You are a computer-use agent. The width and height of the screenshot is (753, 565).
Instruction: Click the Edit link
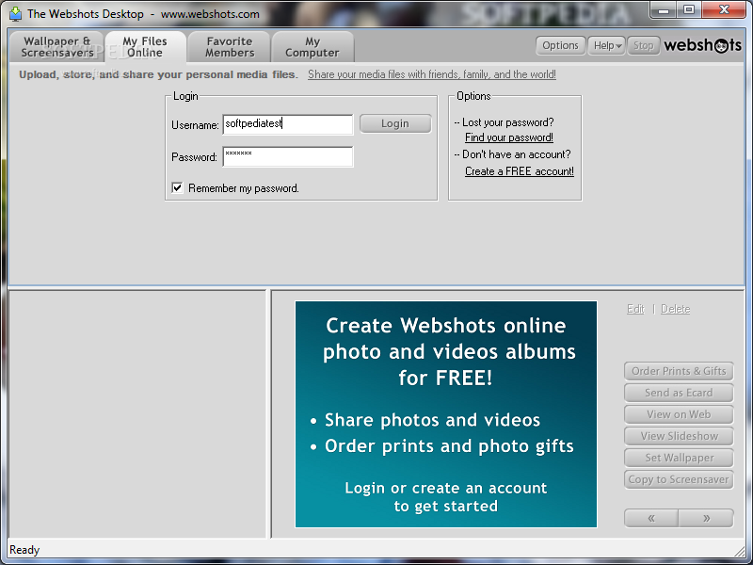(635, 309)
